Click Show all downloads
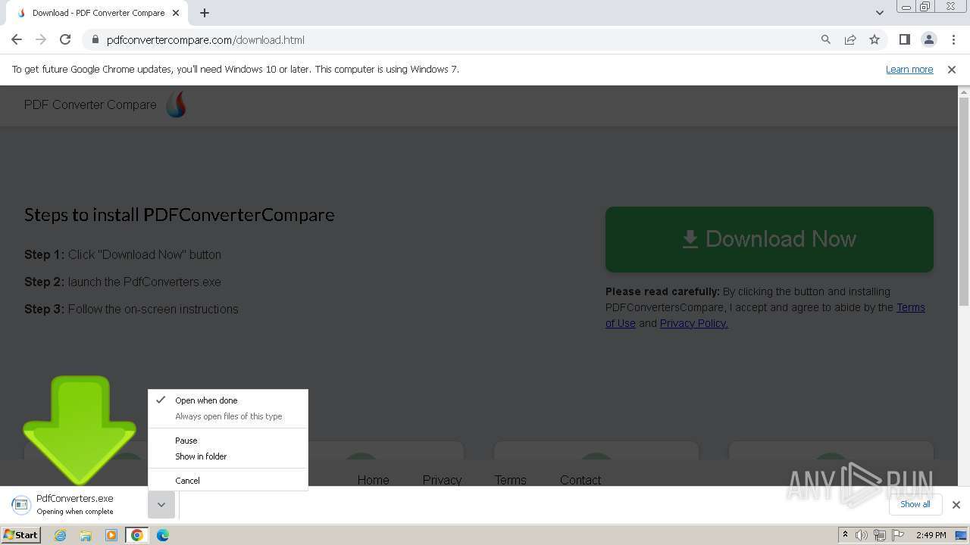970x545 pixels. [x=915, y=504]
